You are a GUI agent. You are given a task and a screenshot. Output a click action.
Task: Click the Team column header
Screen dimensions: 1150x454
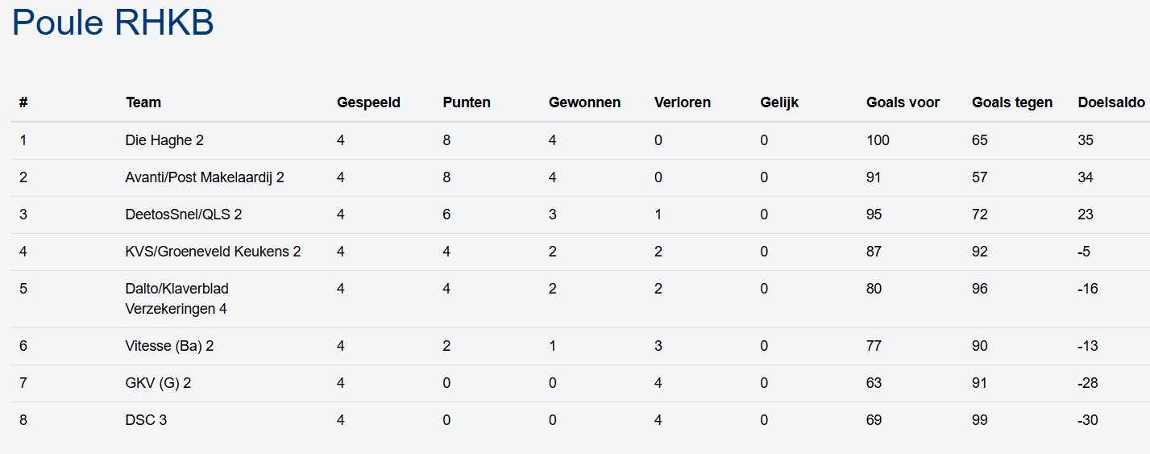tap(143, 102)
